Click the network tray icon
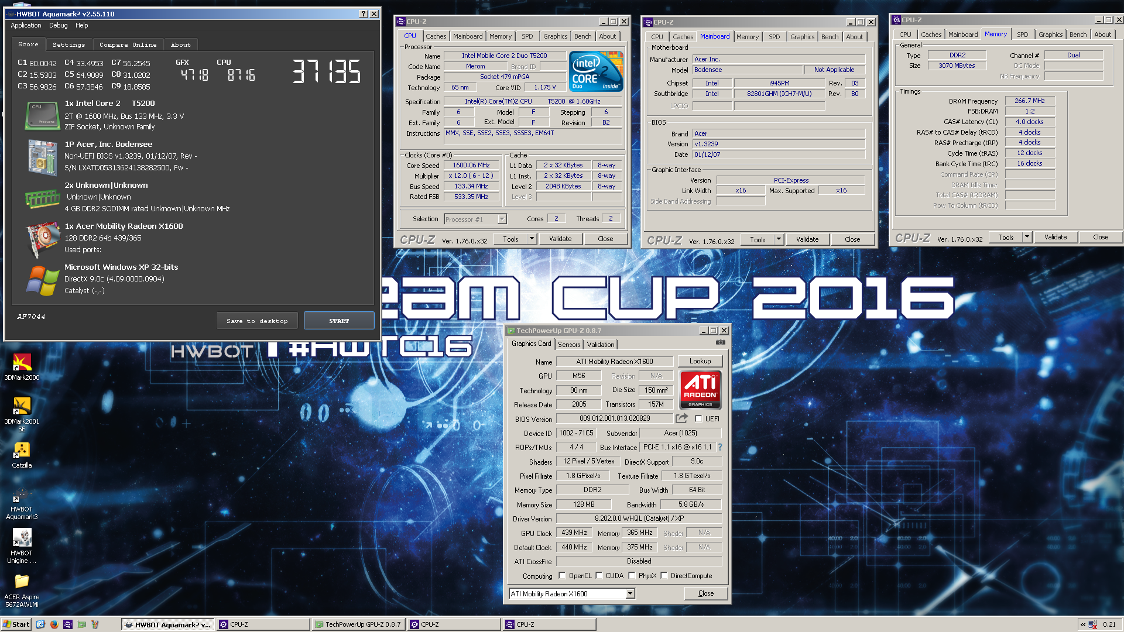 click(1093, 624)
